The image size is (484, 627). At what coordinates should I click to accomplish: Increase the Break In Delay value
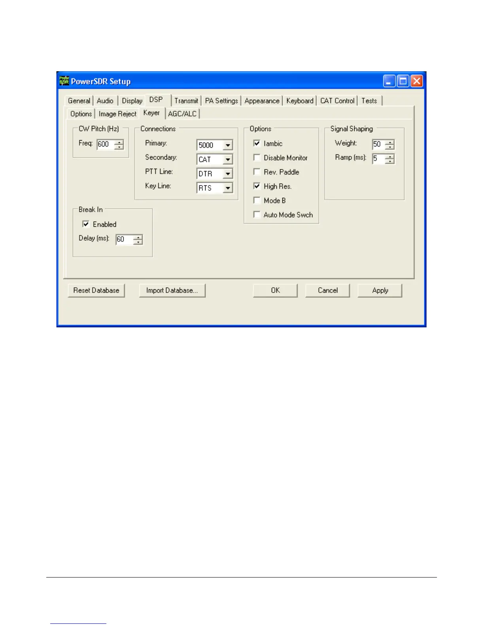point(138,237)
